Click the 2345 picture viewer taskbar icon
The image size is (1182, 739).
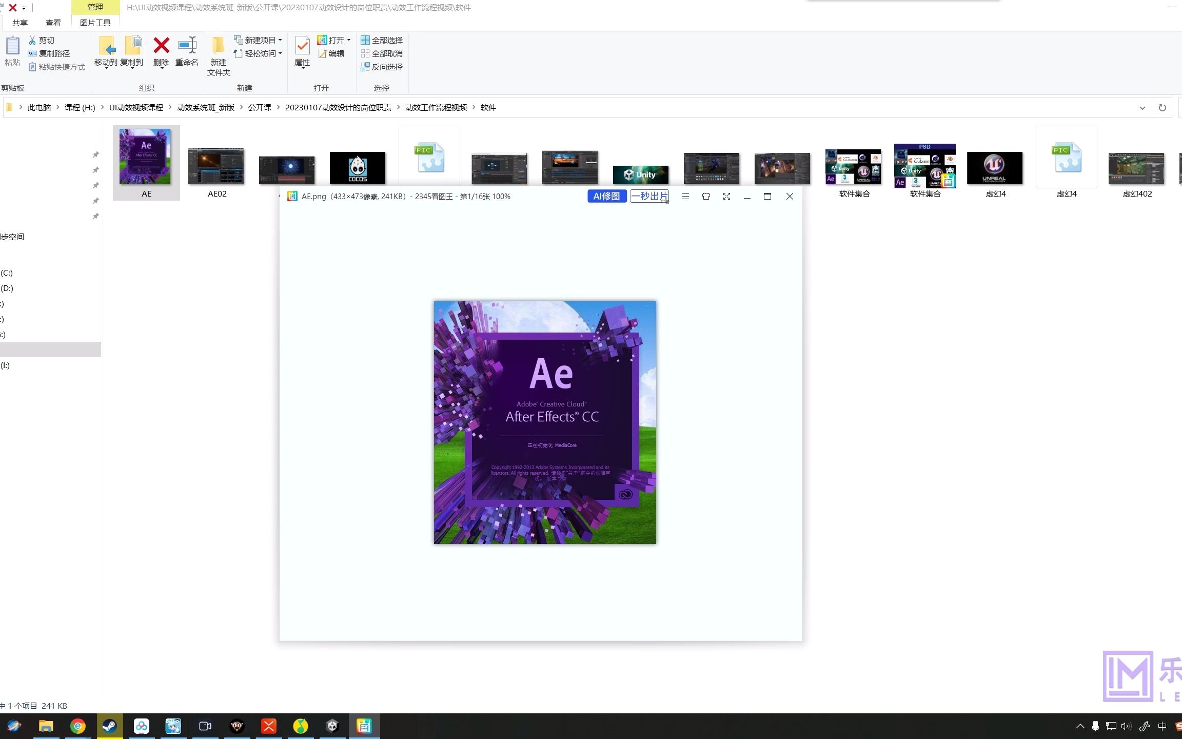coord(364,726)
